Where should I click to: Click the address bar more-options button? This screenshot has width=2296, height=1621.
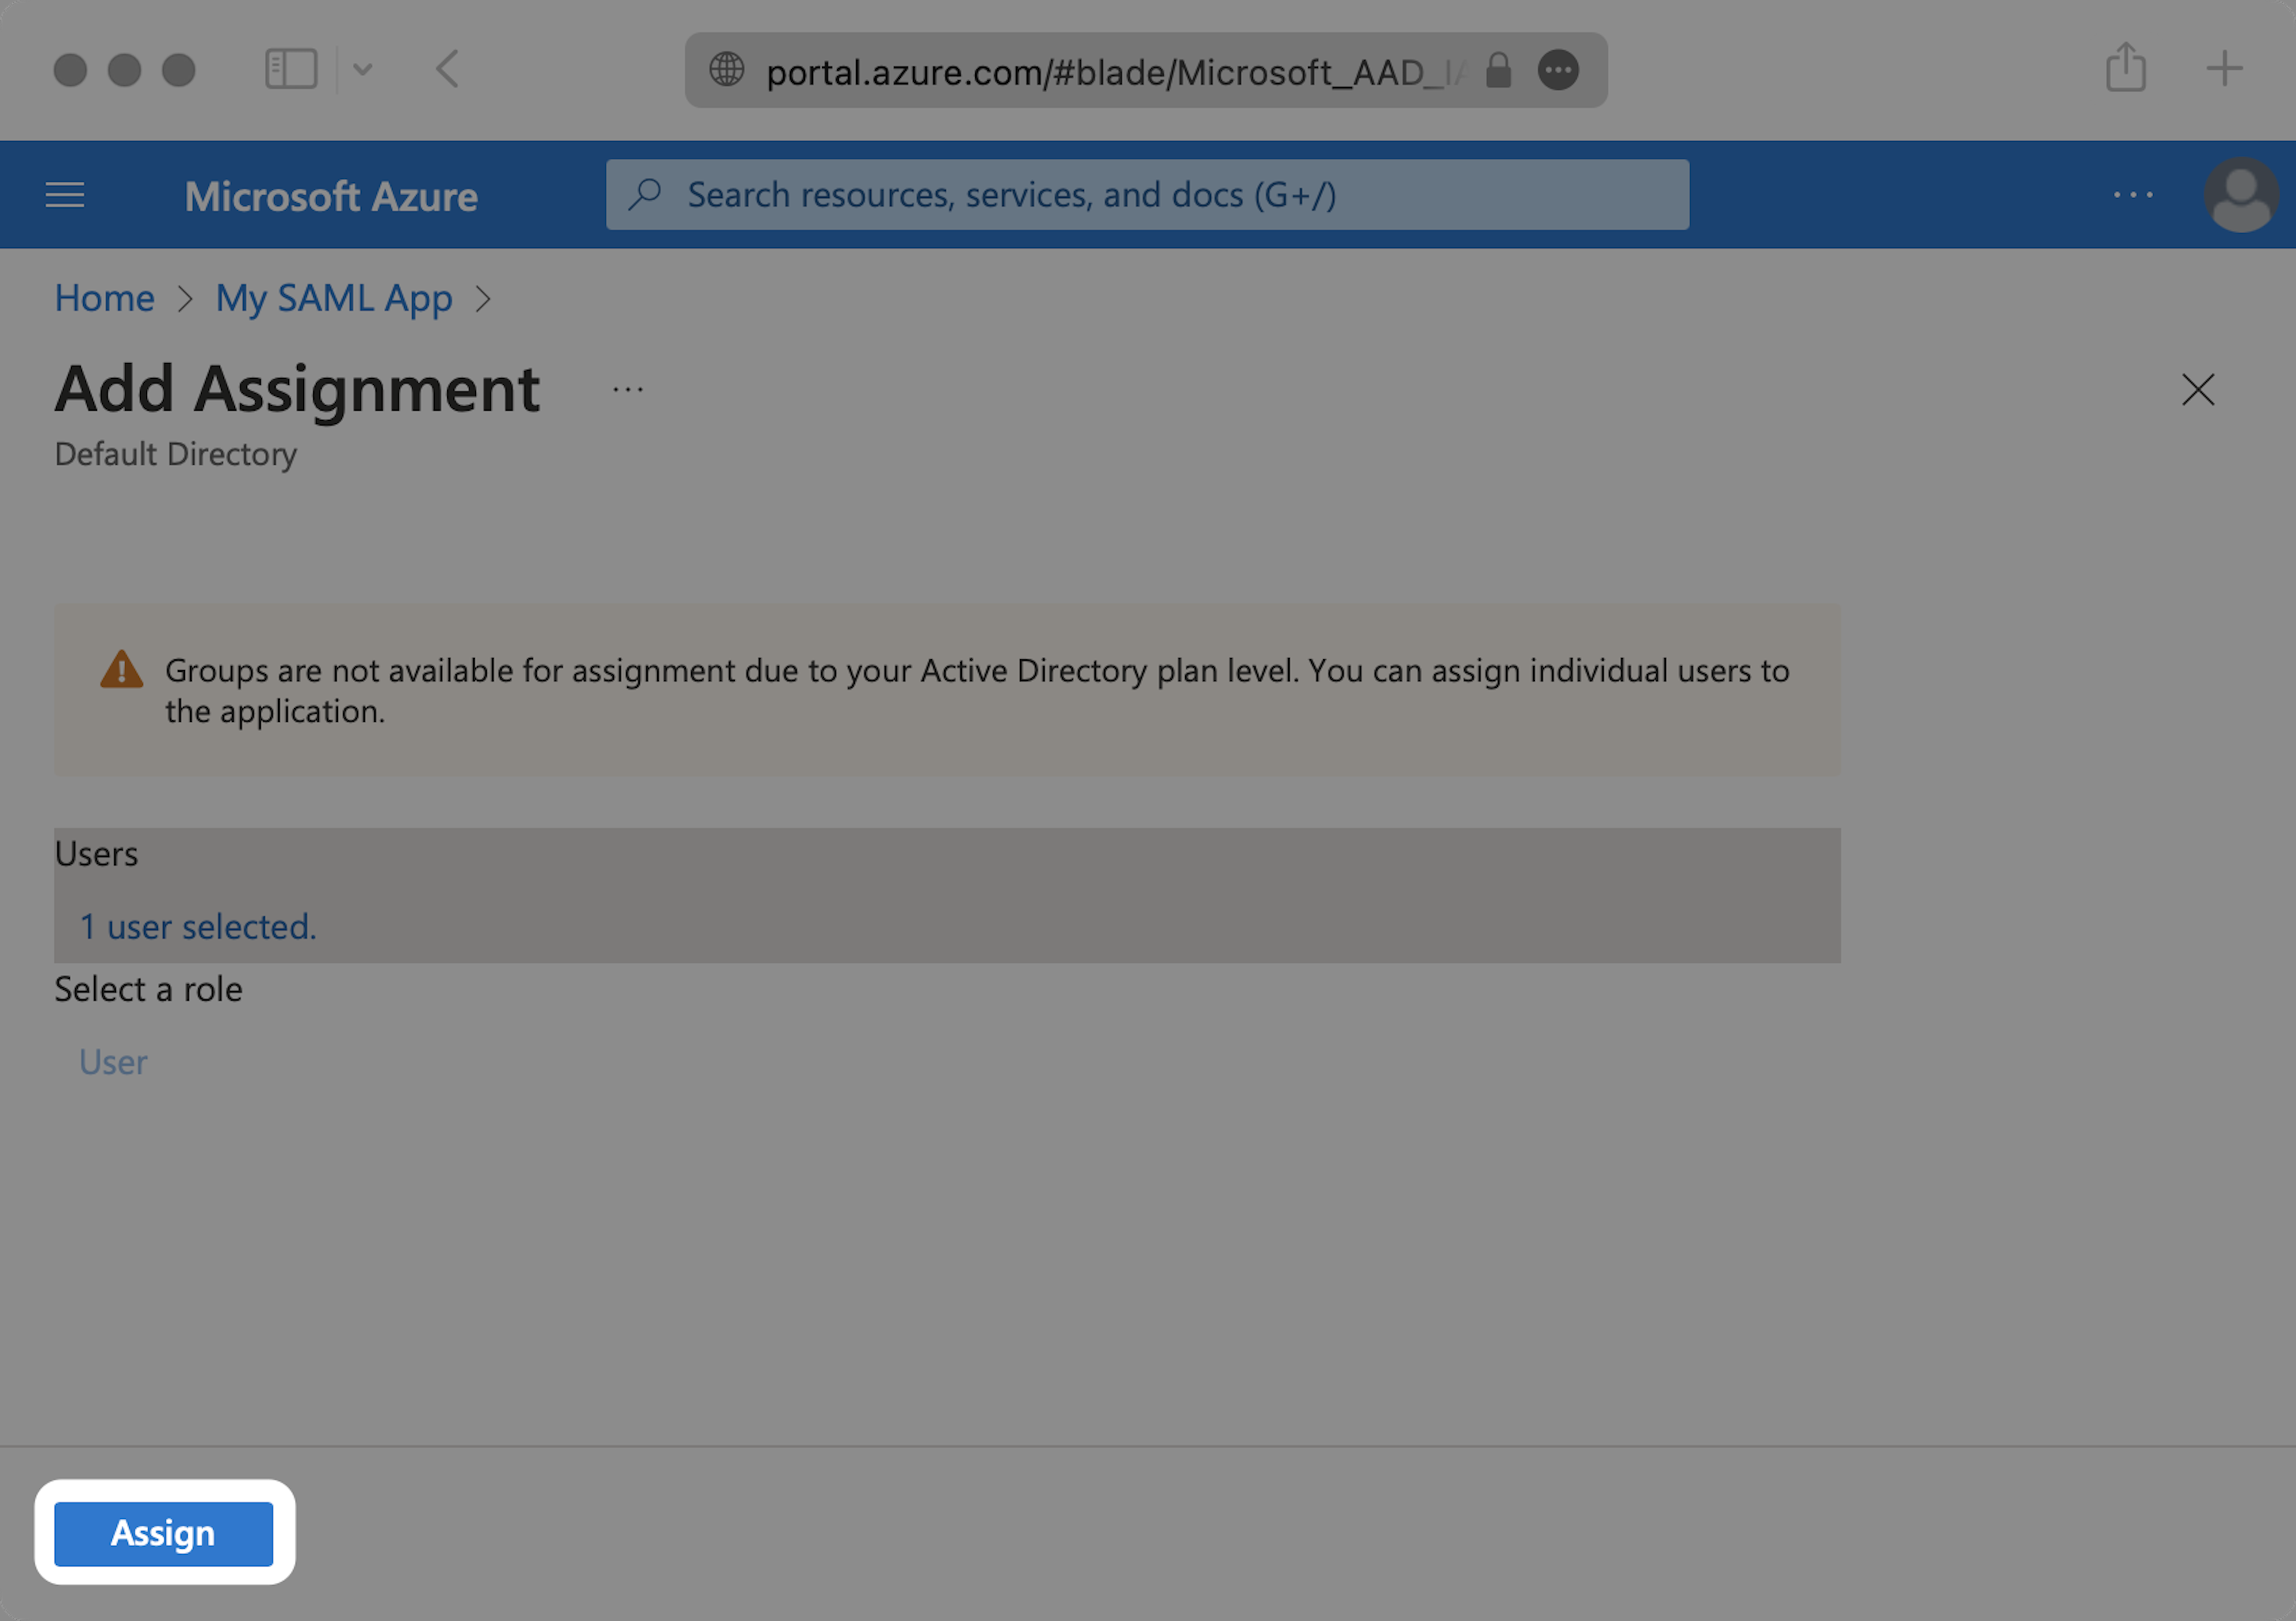1557,71
